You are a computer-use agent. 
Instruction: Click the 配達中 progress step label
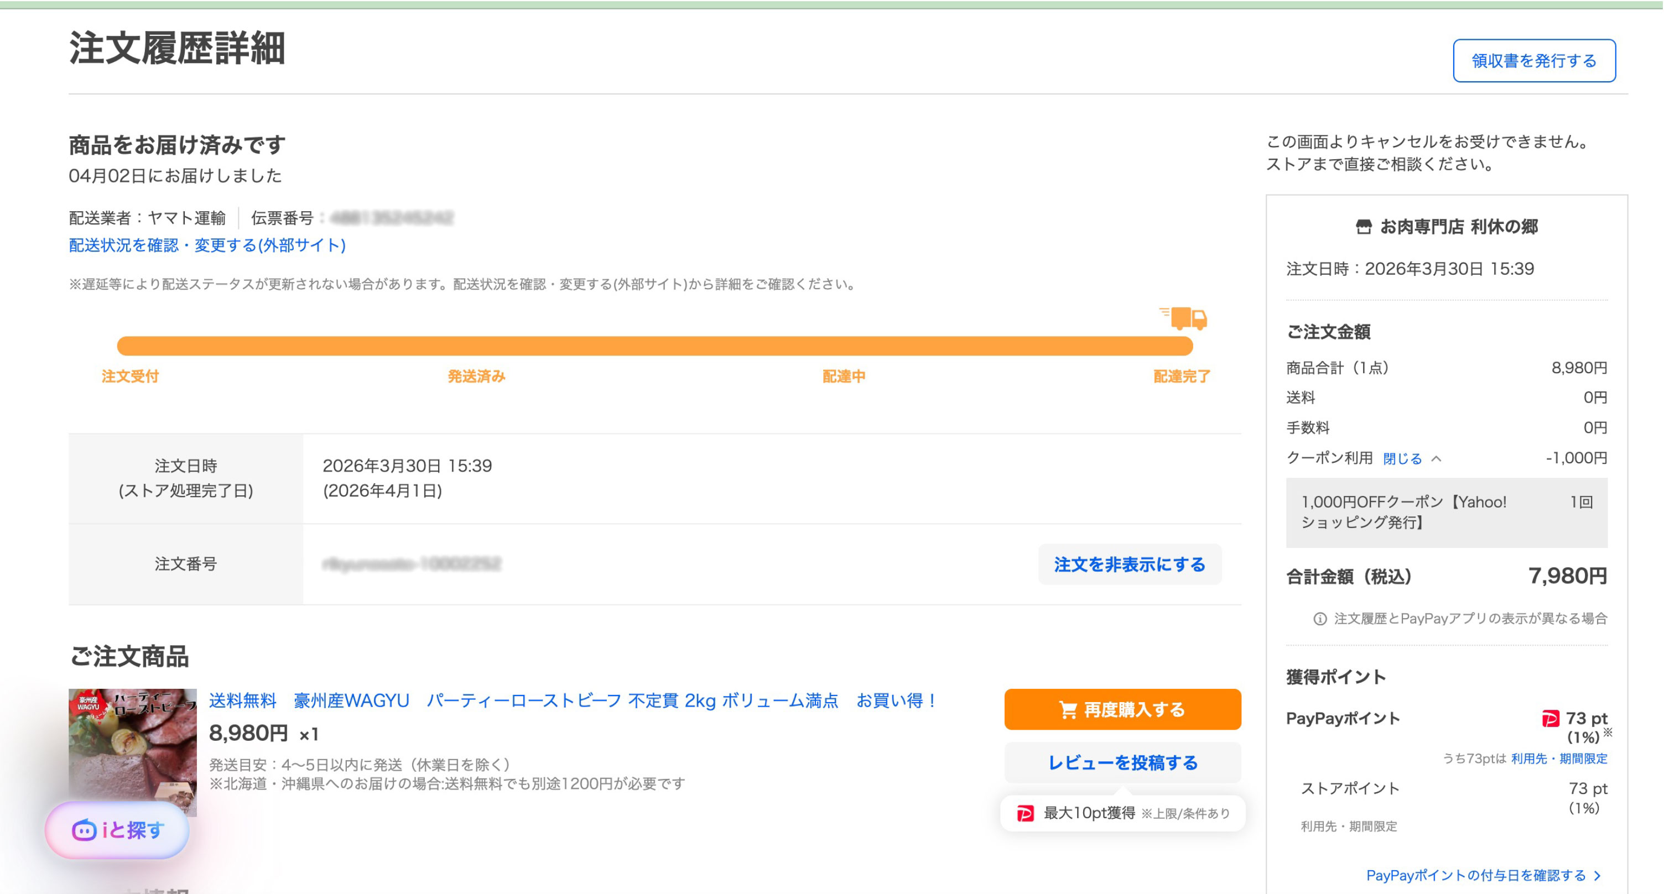(844, 377)
